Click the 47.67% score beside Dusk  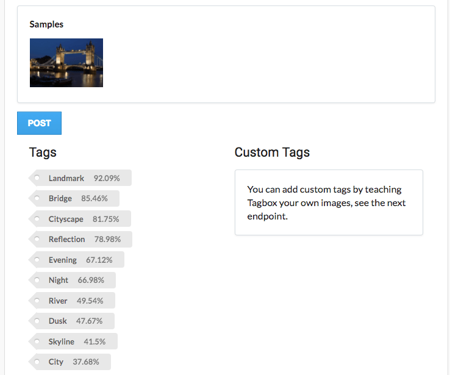89,321
